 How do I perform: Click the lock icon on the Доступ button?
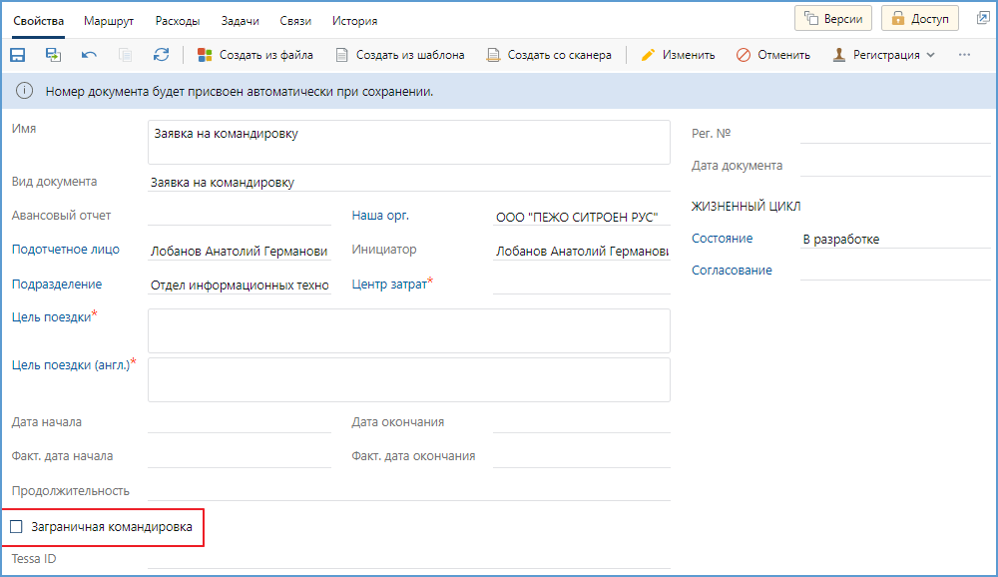coord(897,19)
